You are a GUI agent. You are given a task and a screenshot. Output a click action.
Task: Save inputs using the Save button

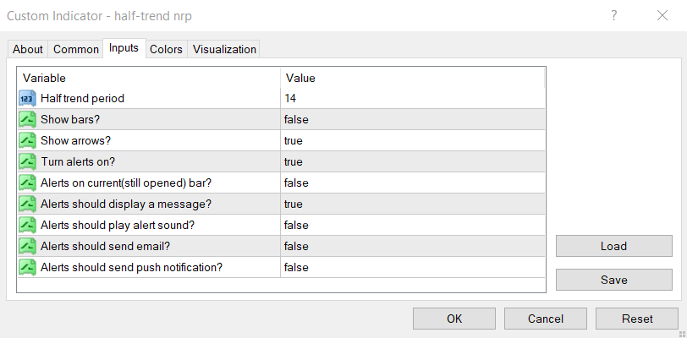tap(613, 280)
